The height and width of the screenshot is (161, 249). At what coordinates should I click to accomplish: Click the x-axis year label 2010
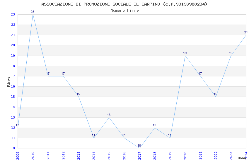click(33, 156)
